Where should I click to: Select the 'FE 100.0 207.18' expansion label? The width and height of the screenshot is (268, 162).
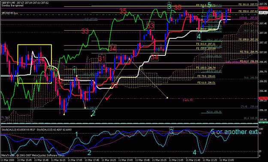[x=248, y=40]
